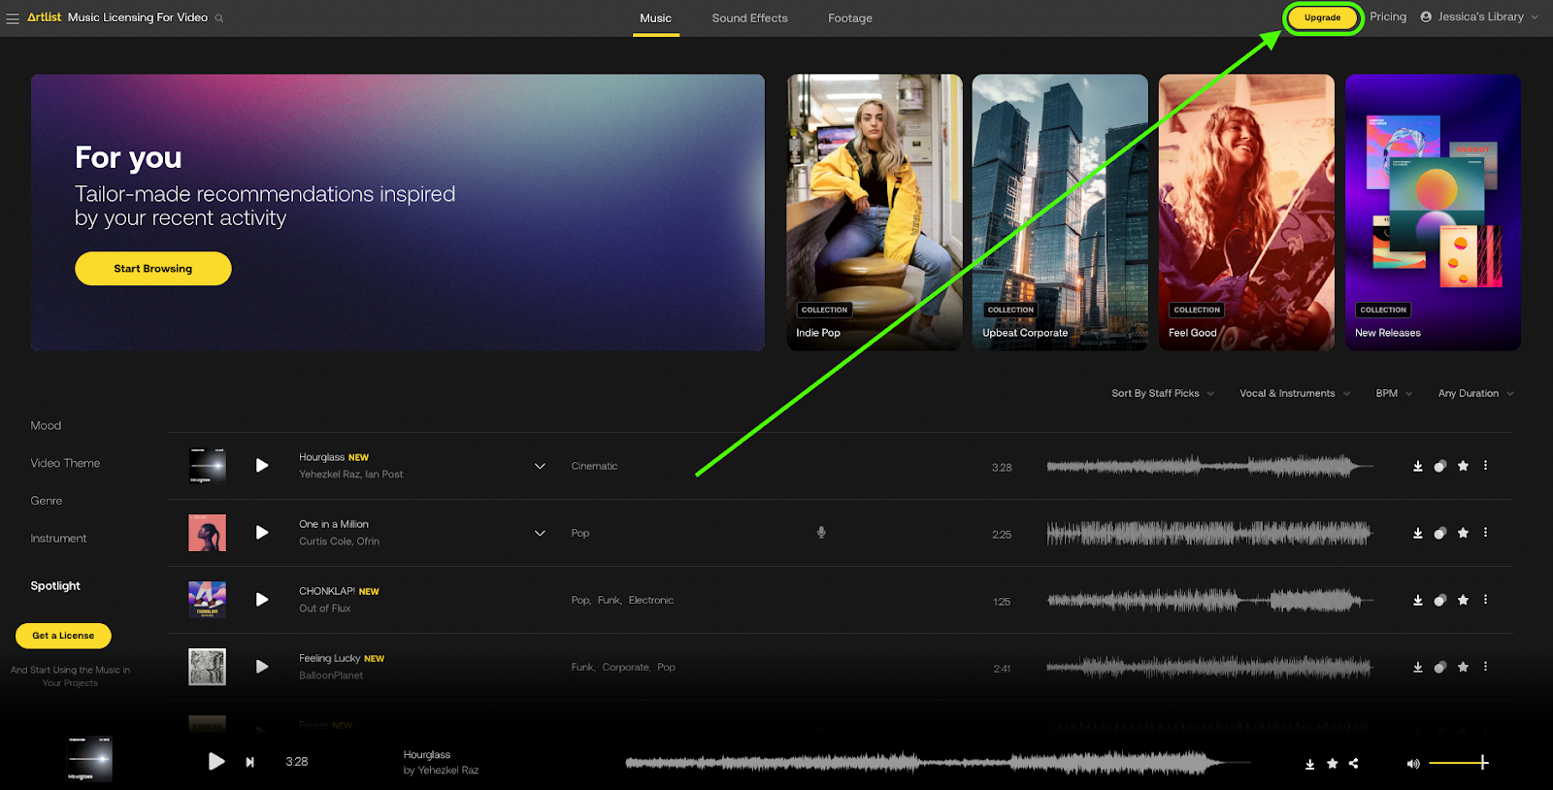Expand the Hourglass track chevron
Screen dimensions: 1553x790
tap(540, 466)
